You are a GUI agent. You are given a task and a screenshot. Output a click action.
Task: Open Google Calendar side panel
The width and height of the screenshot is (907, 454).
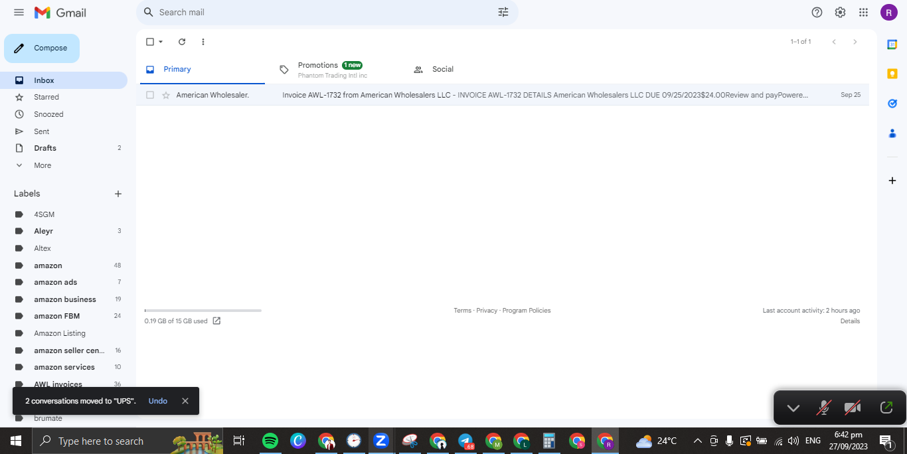pos(892,44)
